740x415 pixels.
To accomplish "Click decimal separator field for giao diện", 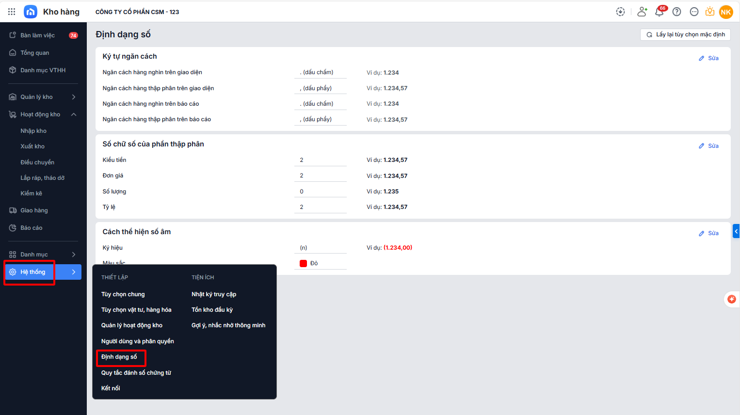I will pyautogui.click(x=321, y=88).
